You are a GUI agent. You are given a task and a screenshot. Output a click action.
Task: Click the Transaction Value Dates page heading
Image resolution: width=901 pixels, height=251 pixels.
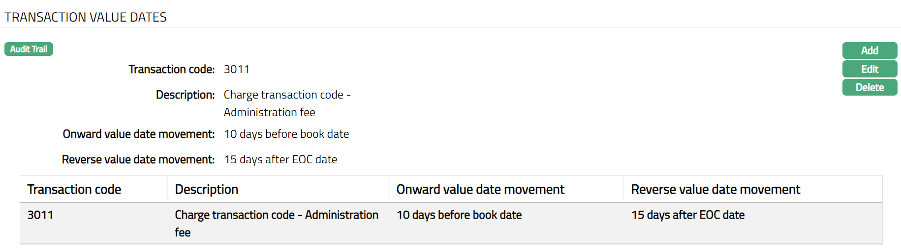[86, 17]
